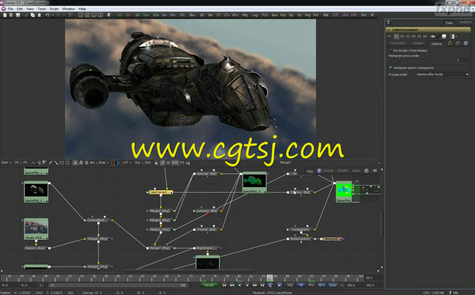Add a pEmitter (pEm) particle tool
Viewport: 475px width, 295px height.
(346, 15)
